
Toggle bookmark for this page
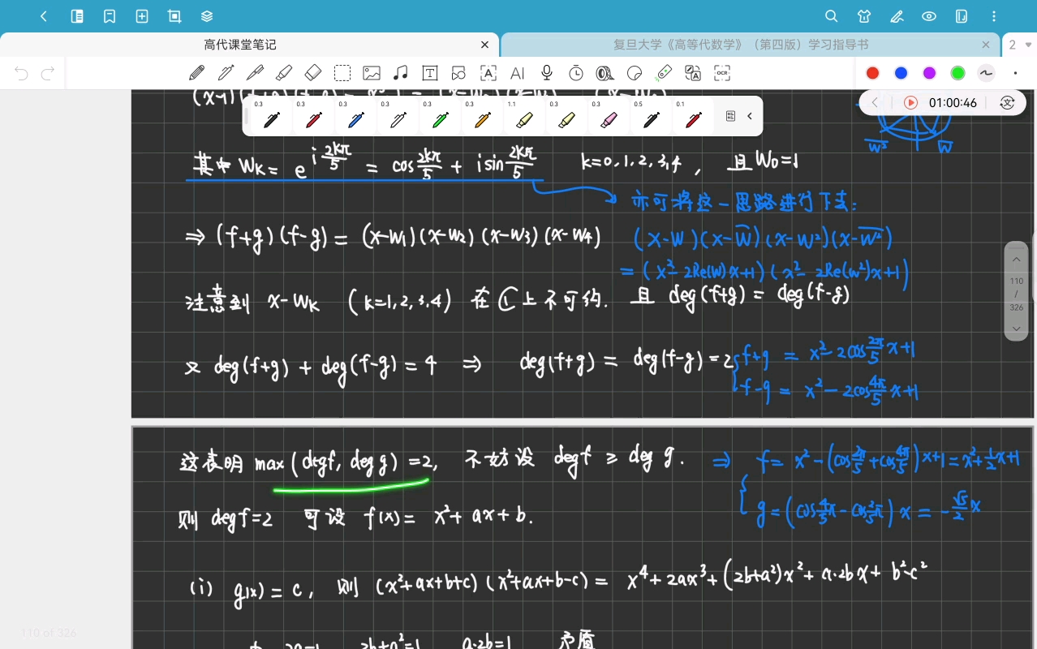110,16
